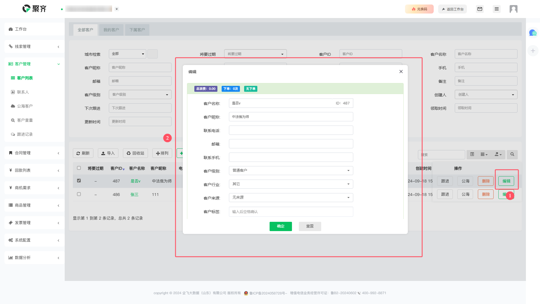
Task: Click the 回款列表 yen icon
Action: [11, 170]
